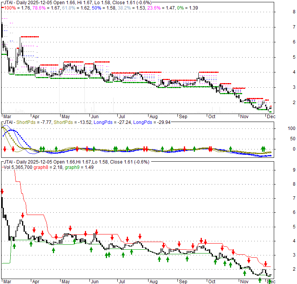Click the first ShortPds value -7.77

[x=46, y=122]
